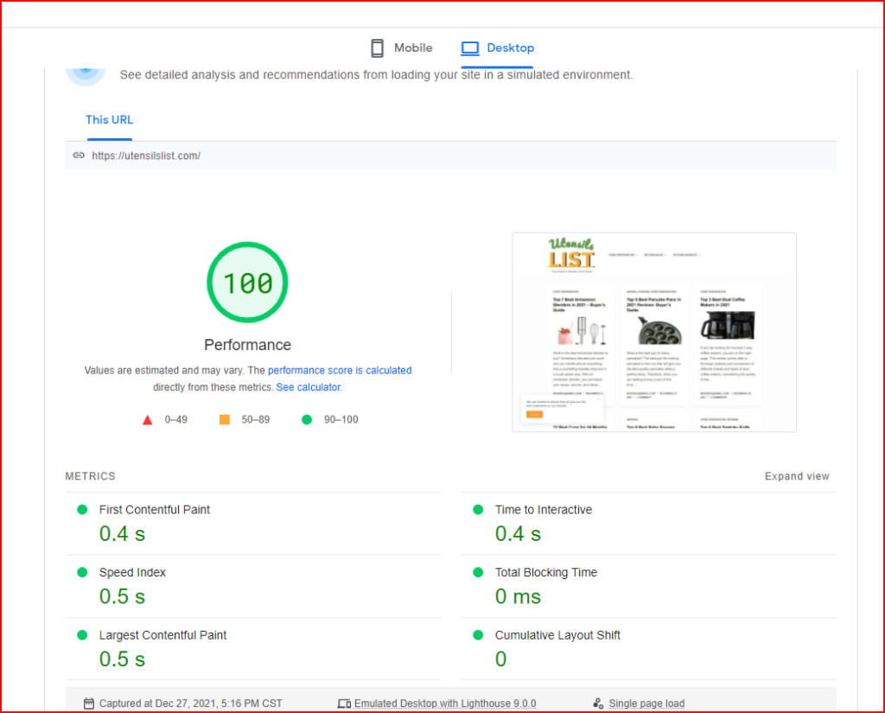Click the devices icon beside Emulated Desktop
Viewport: 885px width, 713px height.
344,703
